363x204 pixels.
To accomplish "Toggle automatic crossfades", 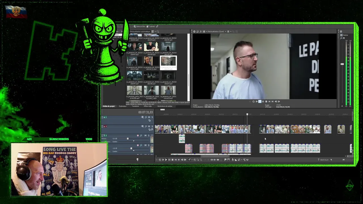I will 236,160.
